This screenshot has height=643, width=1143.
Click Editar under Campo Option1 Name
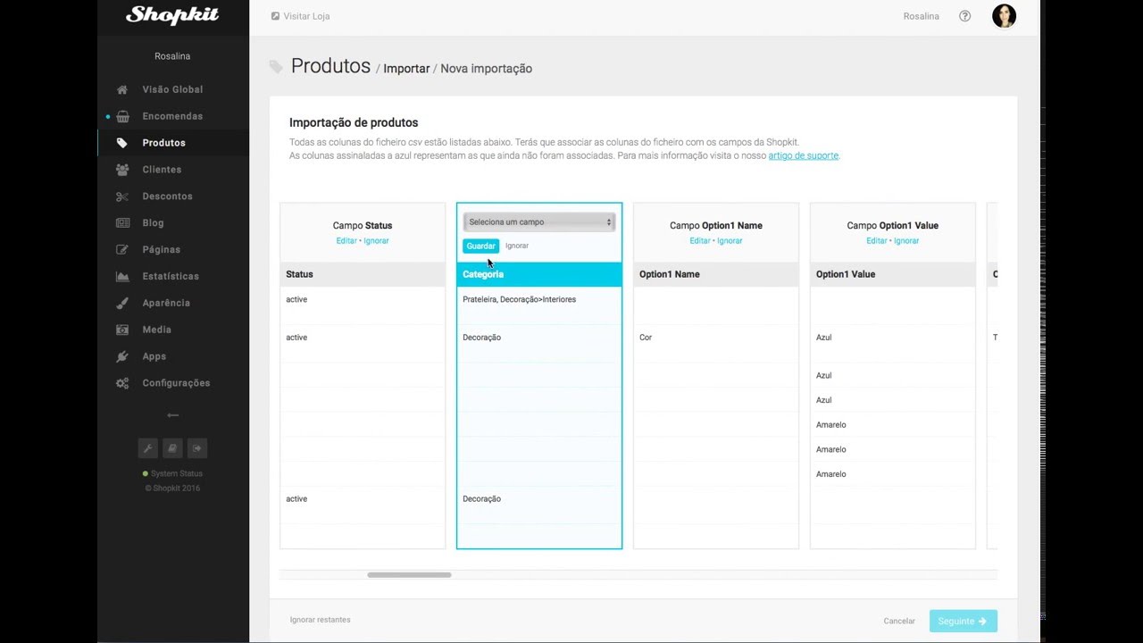pyautogui.click(x=700, y=241)
